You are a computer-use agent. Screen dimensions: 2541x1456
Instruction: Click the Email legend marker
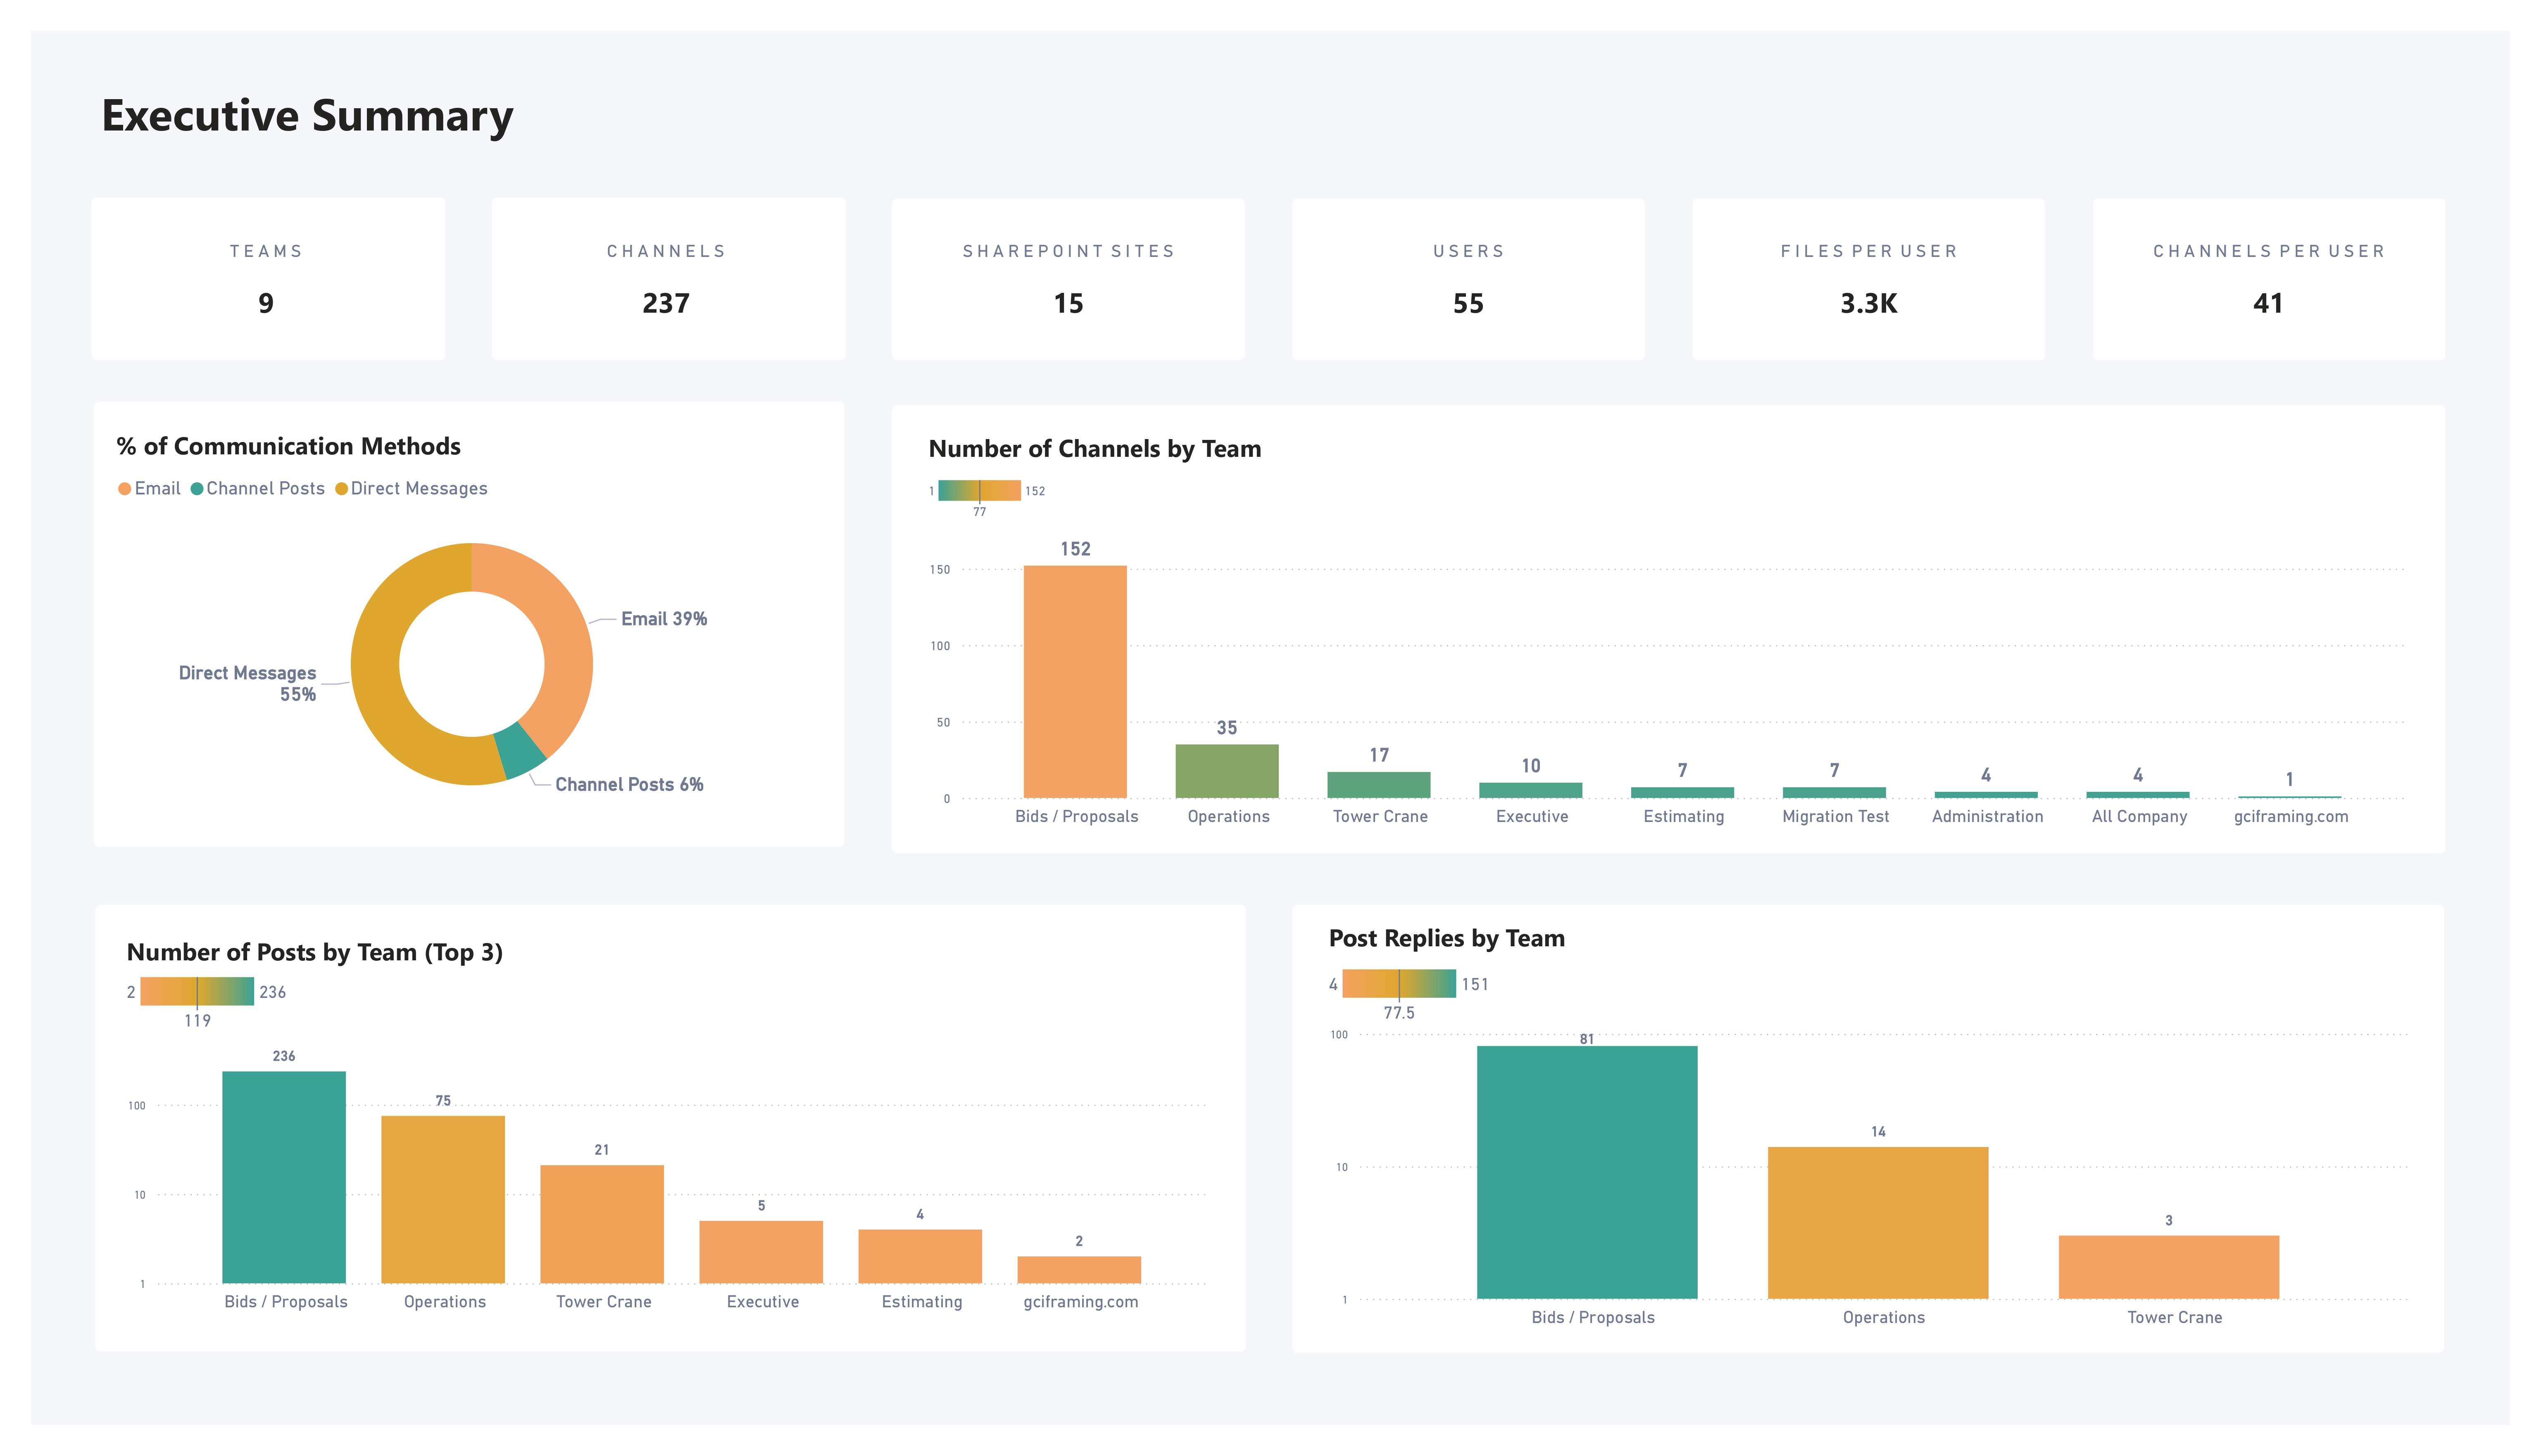[125, 489]
